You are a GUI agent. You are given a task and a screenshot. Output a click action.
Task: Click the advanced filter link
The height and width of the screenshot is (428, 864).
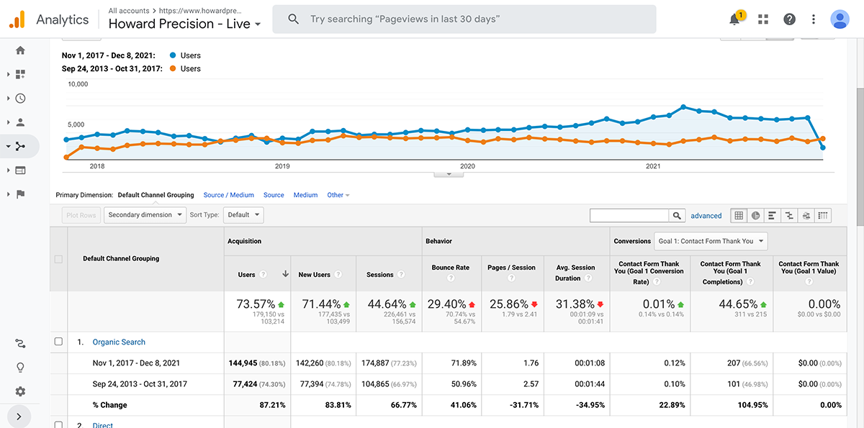(706, 216)
